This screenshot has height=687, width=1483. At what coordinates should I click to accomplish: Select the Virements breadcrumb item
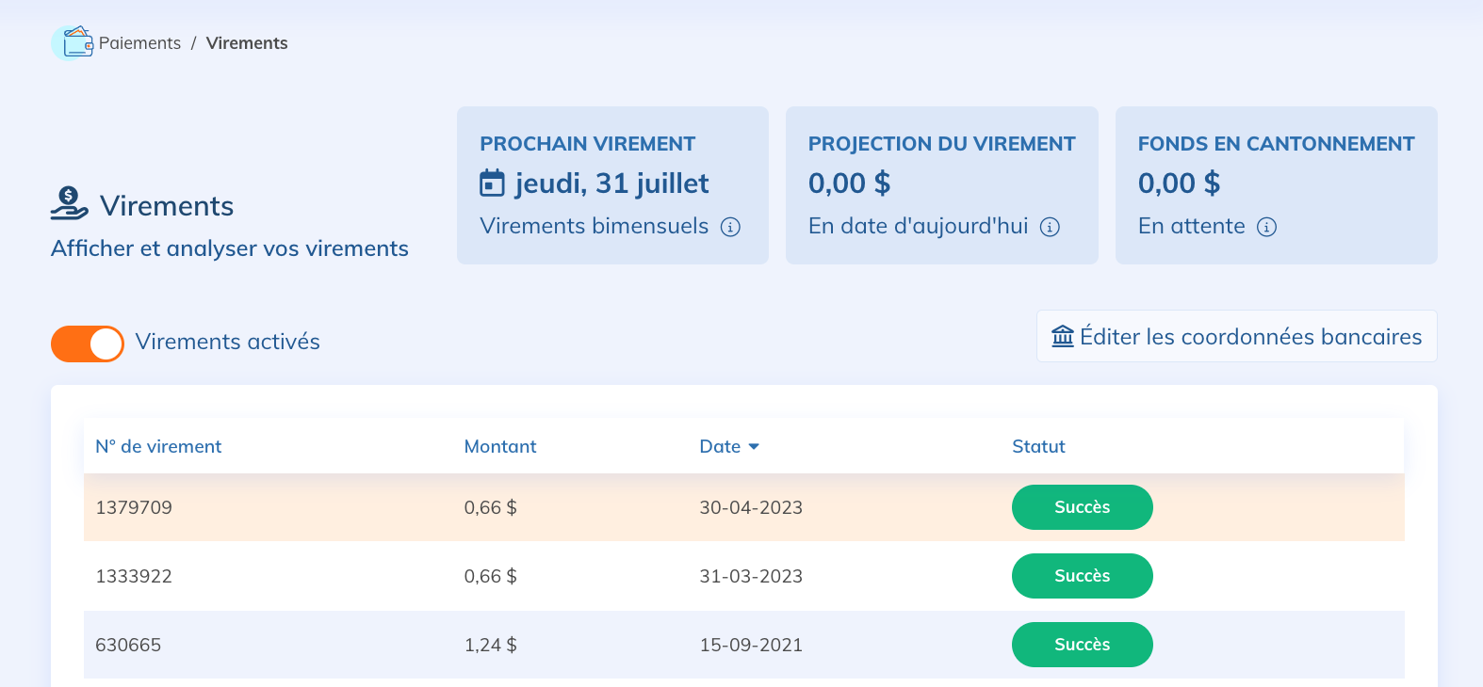click(247, 43)
